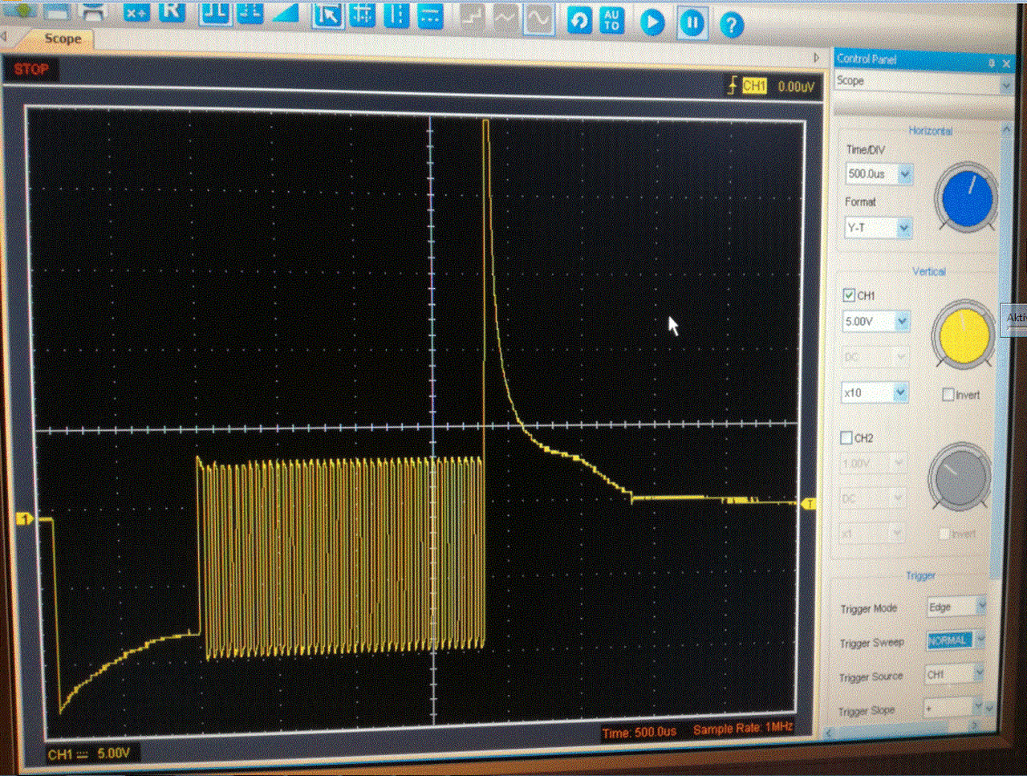Select the Scope tab

pos(63,39)
